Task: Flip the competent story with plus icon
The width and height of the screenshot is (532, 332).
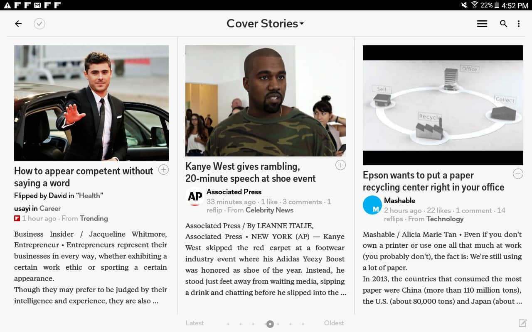Action: point(164,170)
